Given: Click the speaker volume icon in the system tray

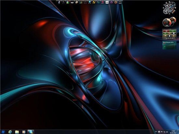Looking at the screenshot, I should [x=167, y=132].
